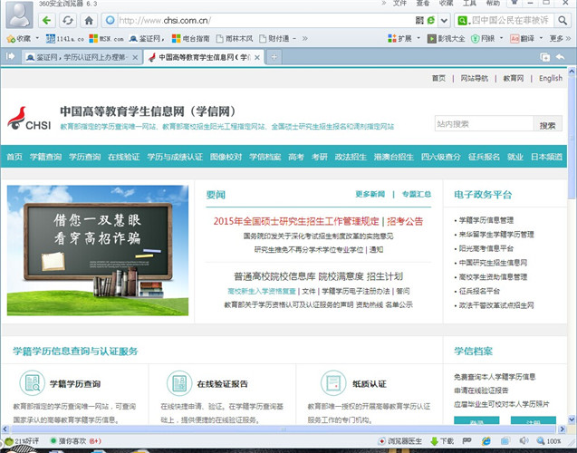Open the 1141a bookmark

pos(65,38)
